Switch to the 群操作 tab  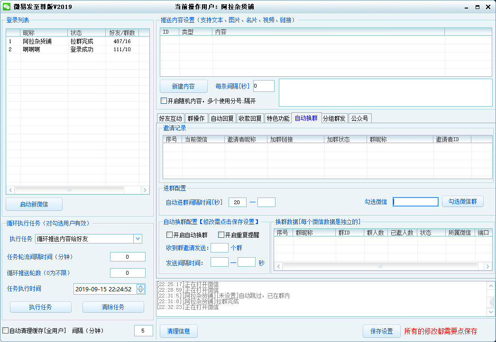[x=196, y=118]
